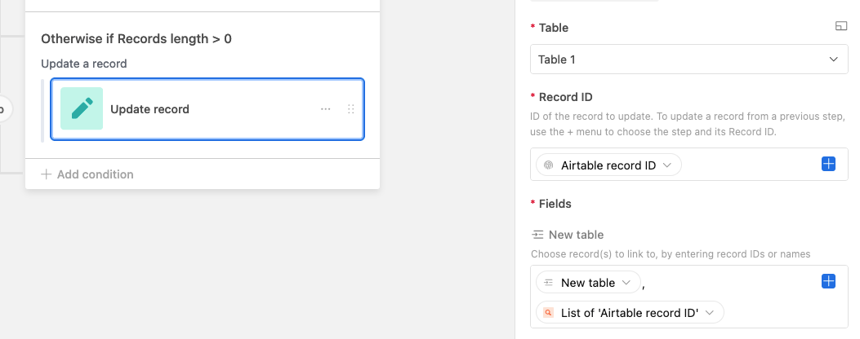Screen dimensions: 860x339
Task: Open the three-dot menu on Update record
Action: click(x=326, y=109)
